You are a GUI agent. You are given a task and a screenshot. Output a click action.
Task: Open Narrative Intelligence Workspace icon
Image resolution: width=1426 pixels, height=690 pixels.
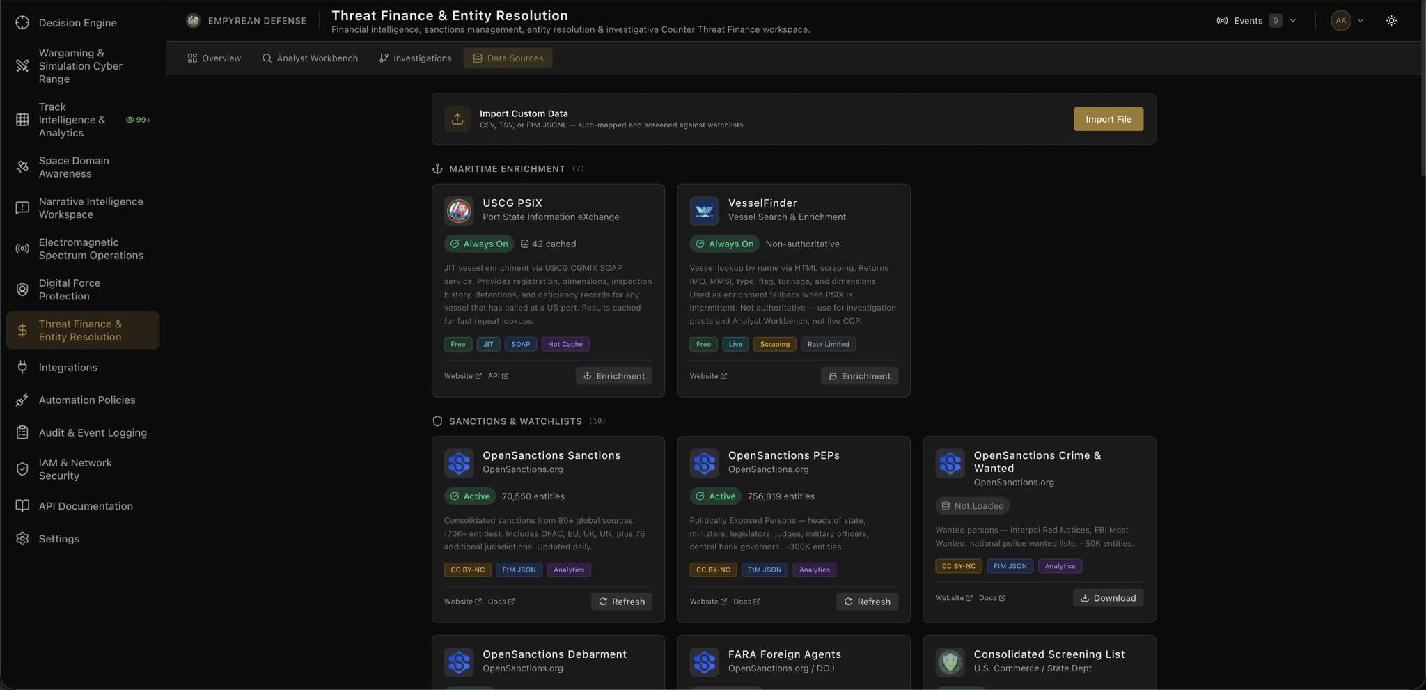(22, 207)
